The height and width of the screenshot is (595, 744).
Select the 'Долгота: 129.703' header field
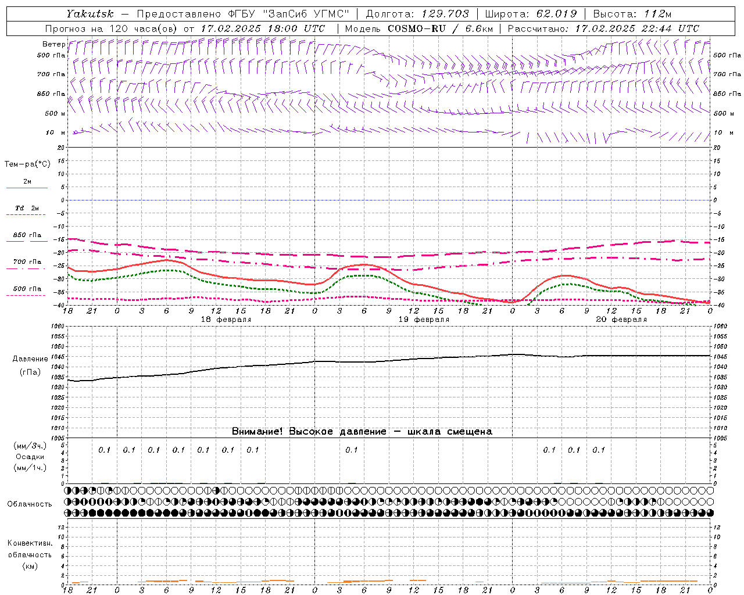click(x=417, y=14)
